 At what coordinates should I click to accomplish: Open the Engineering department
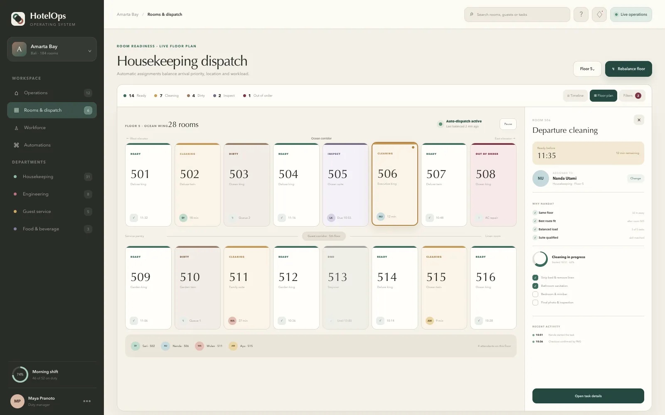pos(52,194)
